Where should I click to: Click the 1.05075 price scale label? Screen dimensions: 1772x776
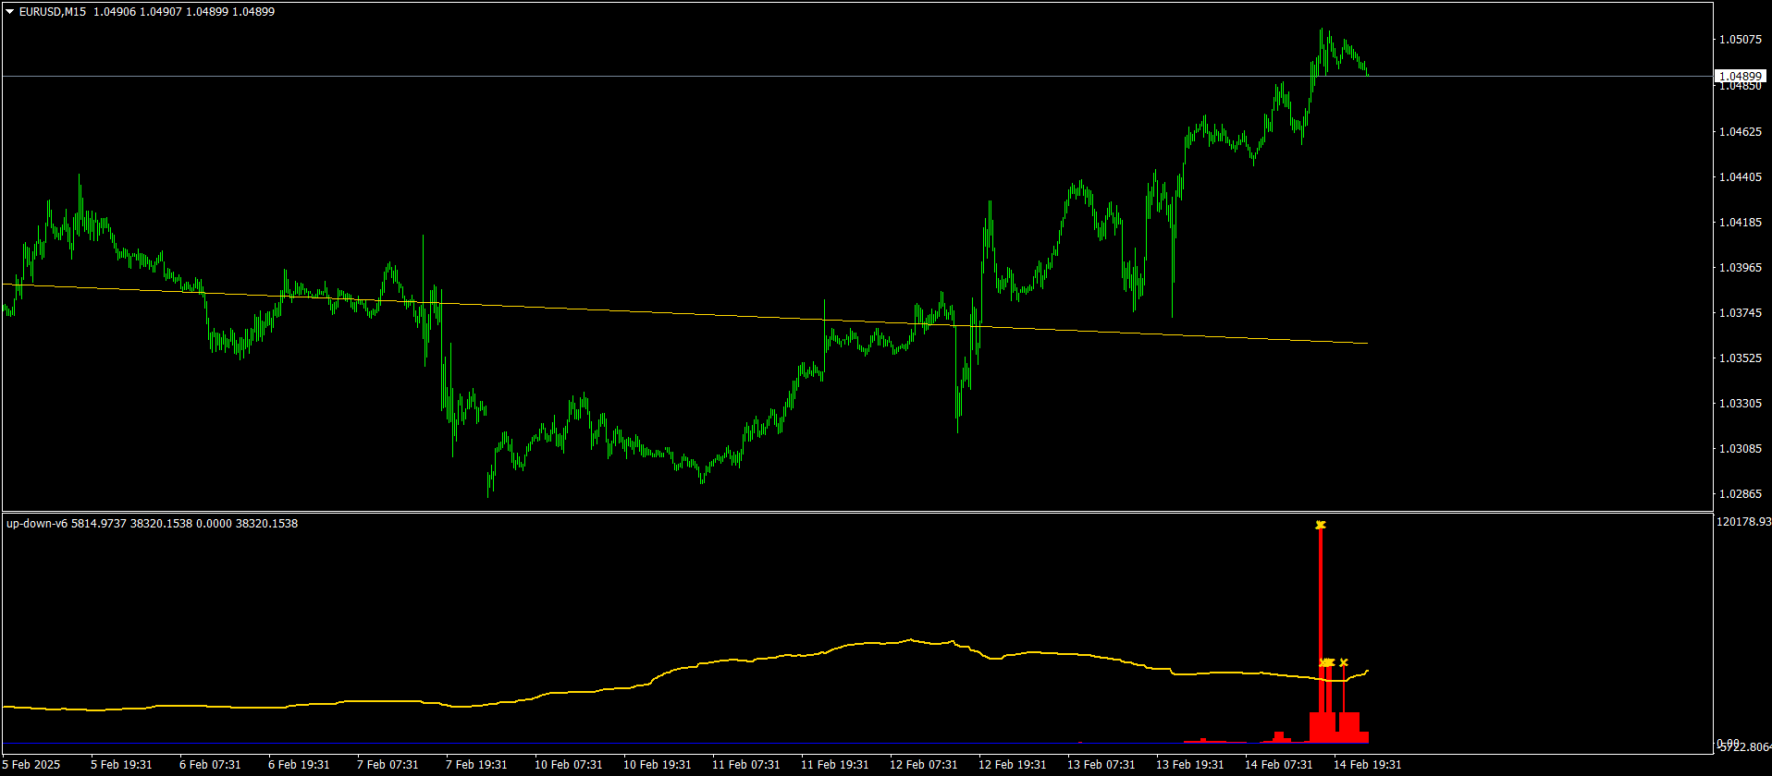pyautogui.click(x=1740, y=40)
